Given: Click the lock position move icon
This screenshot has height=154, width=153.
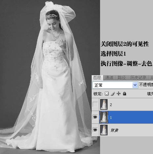Looking at the screenshot, I should click(x=118, y=94).
